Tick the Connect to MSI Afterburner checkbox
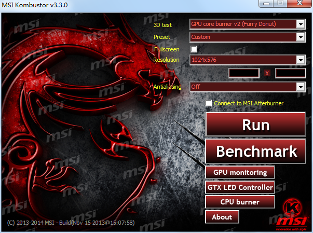Image resolution: width=313 pixels, height=233 pixels. [209, 103]
